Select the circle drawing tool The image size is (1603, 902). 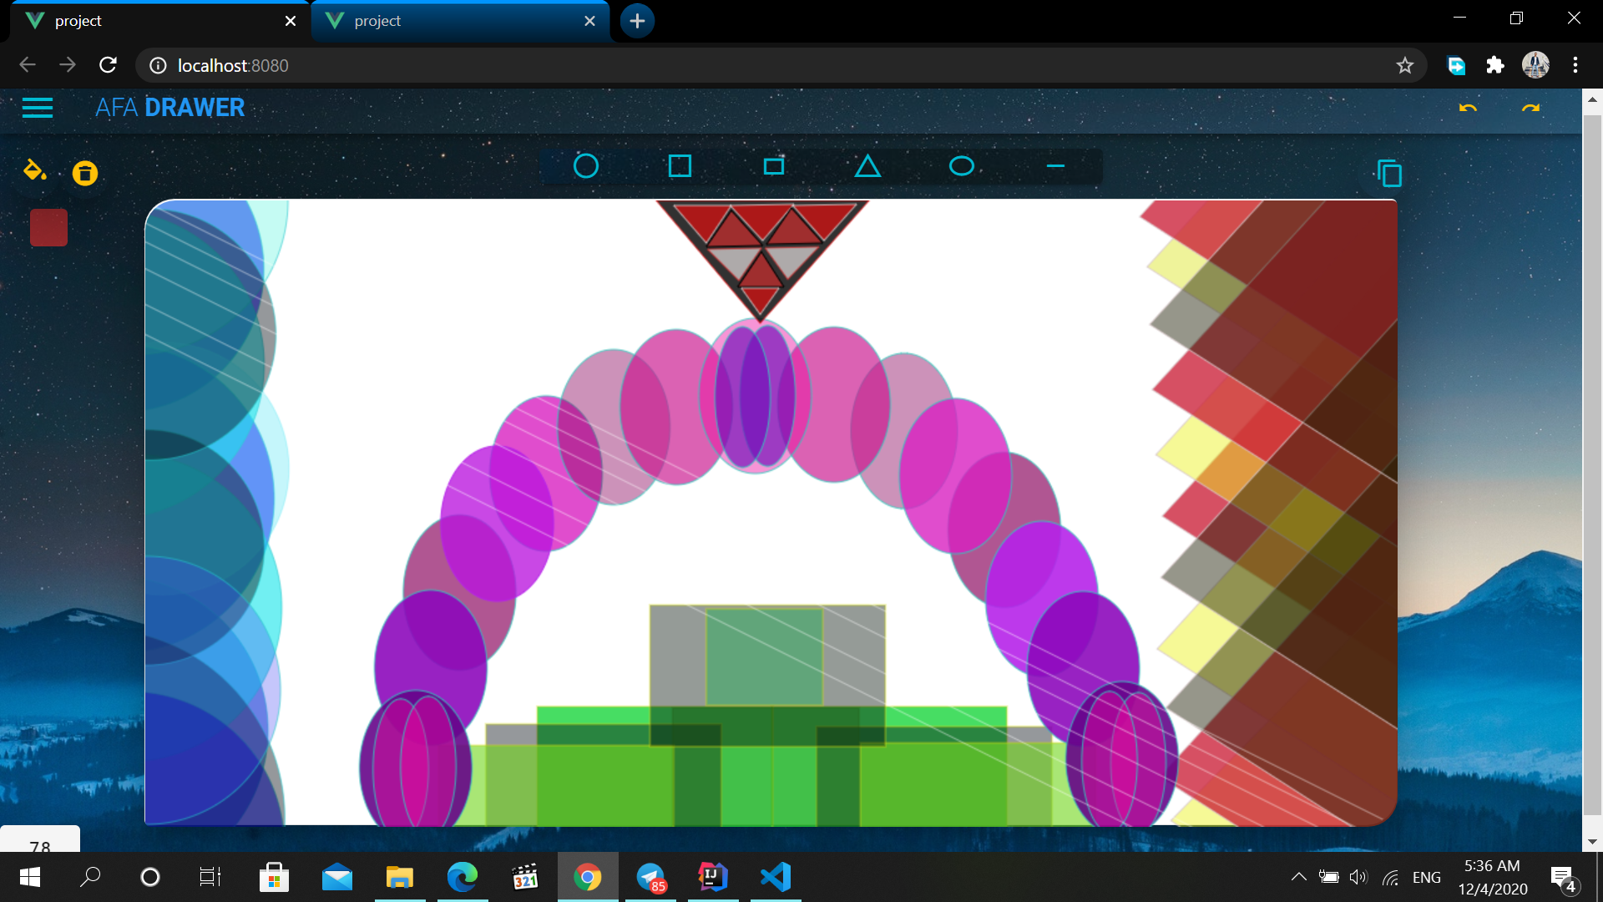tap(587, 165)
